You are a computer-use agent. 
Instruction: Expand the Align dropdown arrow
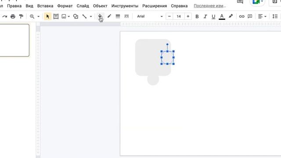point(265,17)
